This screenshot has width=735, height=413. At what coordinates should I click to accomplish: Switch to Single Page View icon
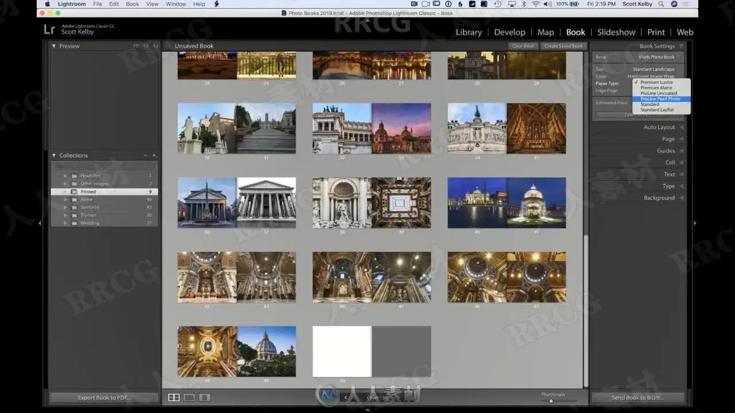[204, 398]
